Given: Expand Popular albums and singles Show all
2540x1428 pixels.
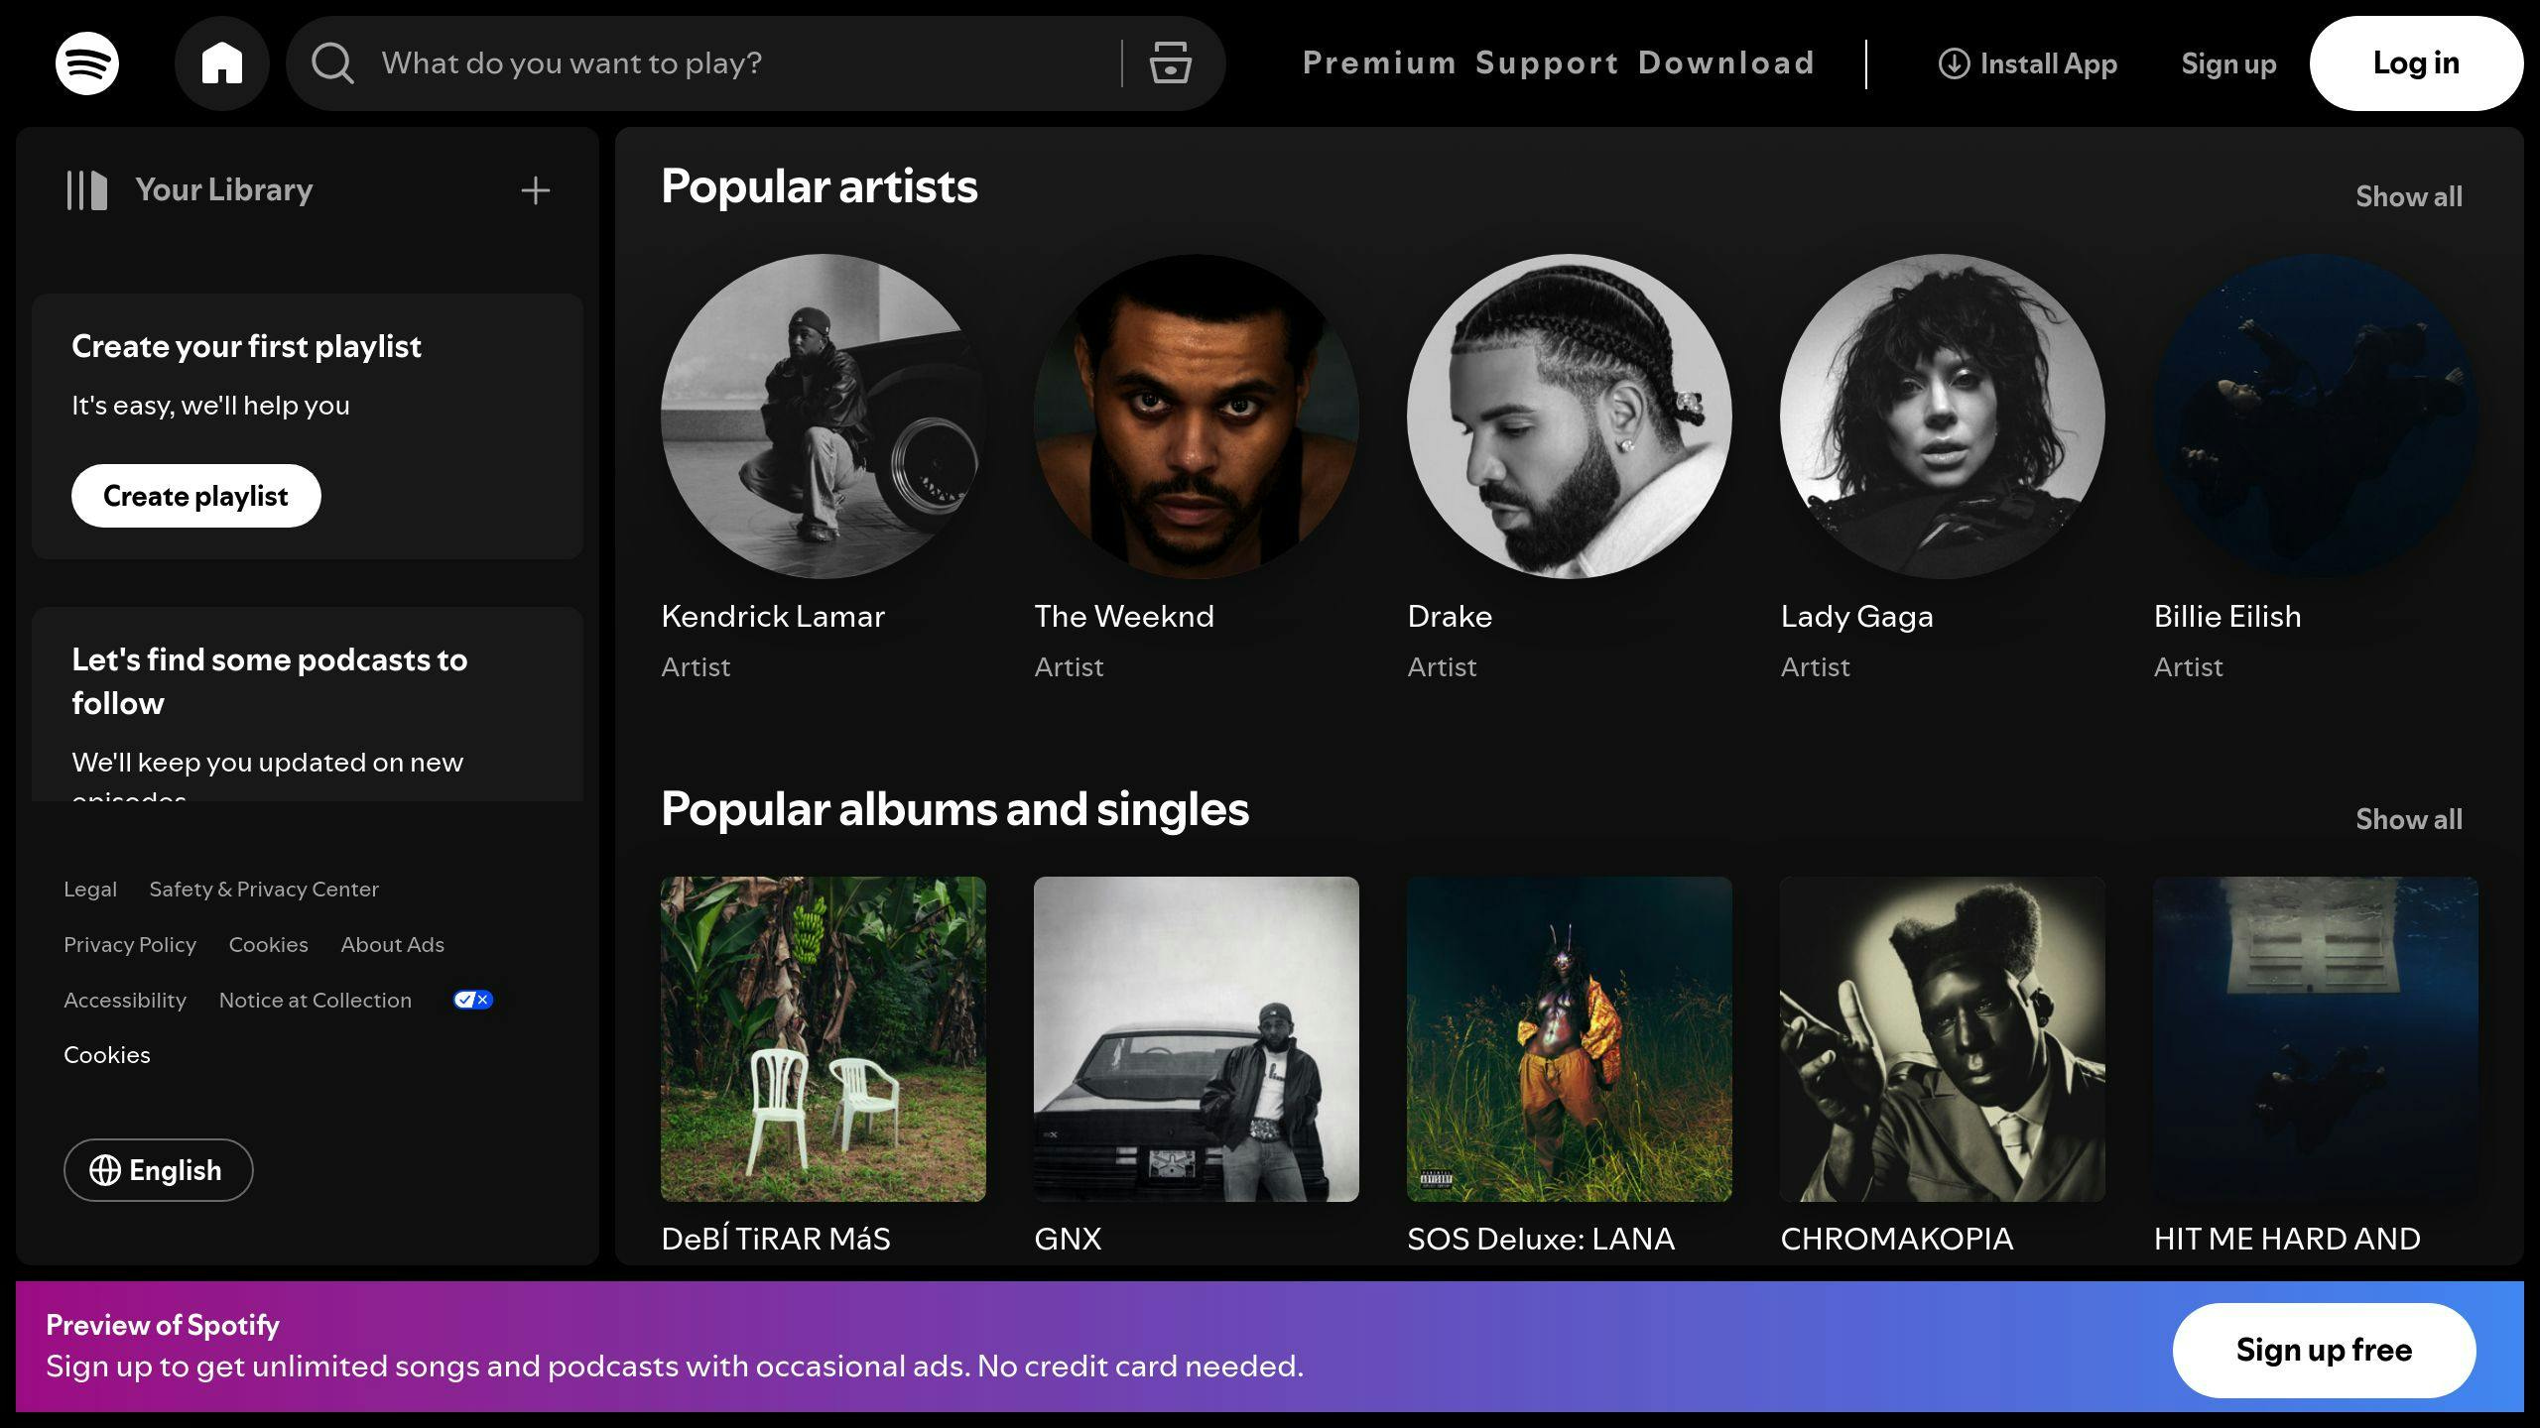Looking at the screenshot, I should tap(2408, 819).
